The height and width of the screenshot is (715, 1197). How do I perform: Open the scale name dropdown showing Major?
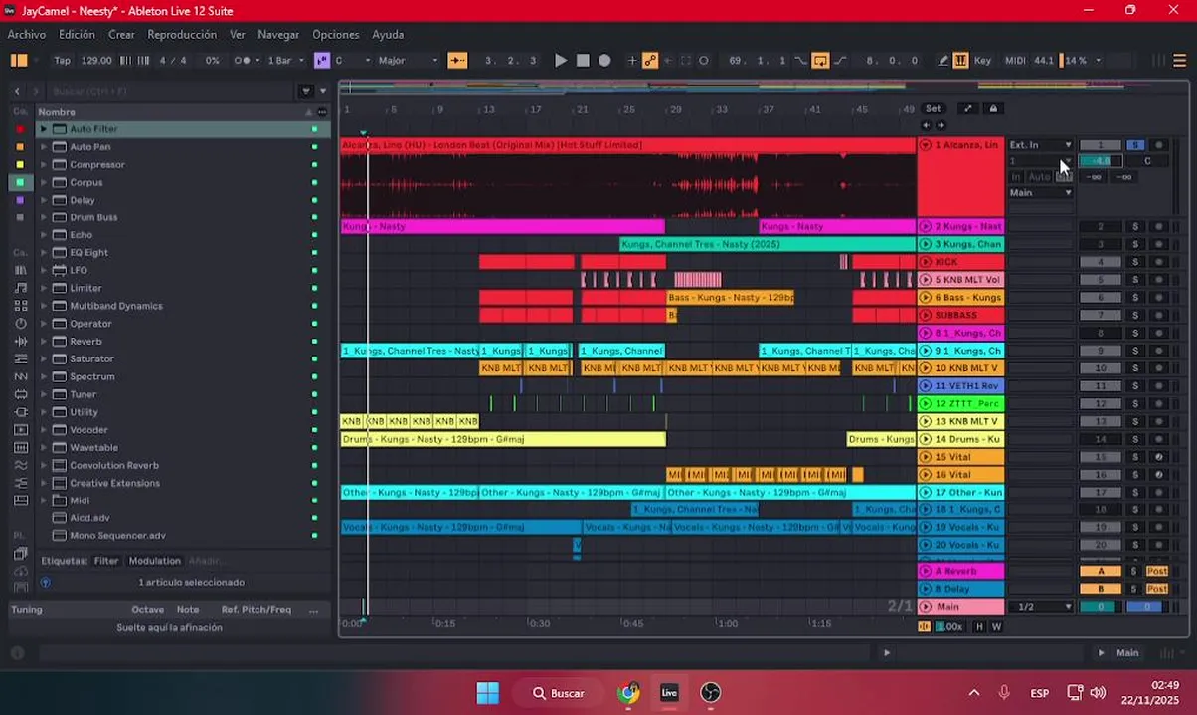pyautogui.click(x=408, y=61)
